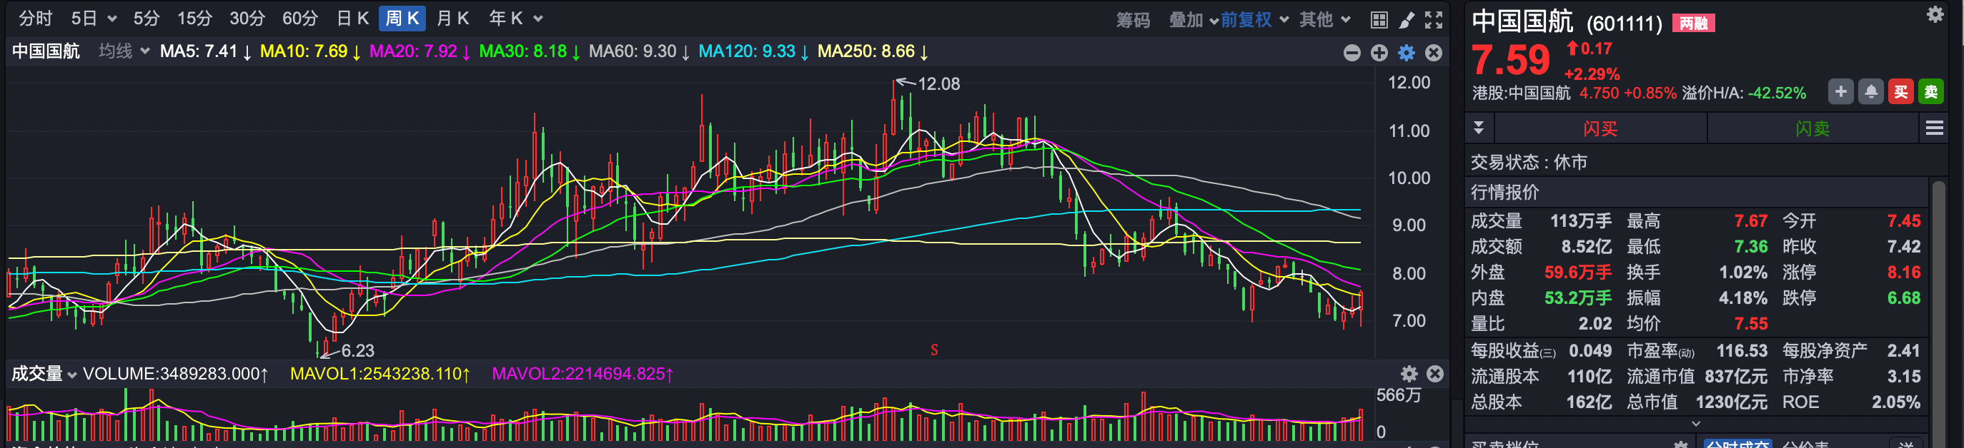
Task: Click the green MA30: 8.18 legend entry
Action: [x=530, y=51]
